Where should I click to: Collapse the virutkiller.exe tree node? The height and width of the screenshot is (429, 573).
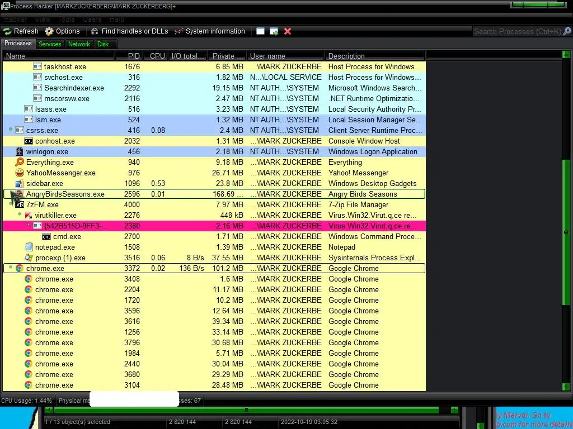pos(20,214)
